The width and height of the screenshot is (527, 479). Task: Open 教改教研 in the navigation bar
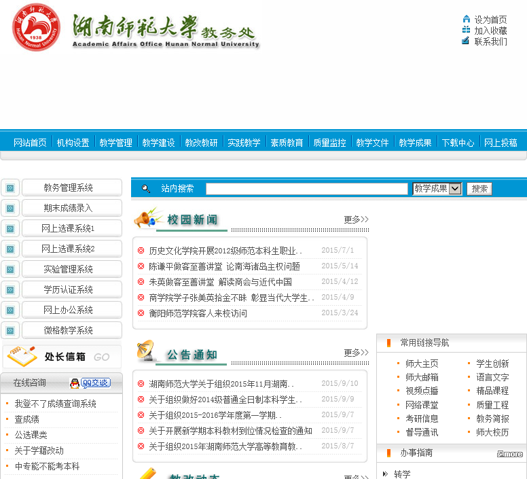[201, 143]
